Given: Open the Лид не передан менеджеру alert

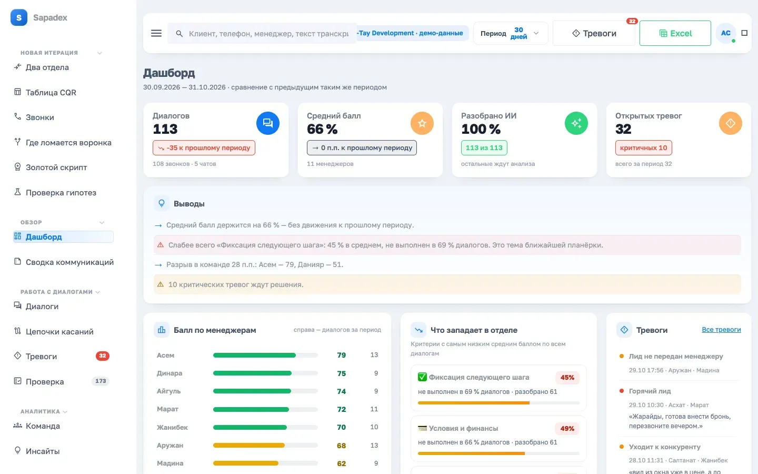Looking at the screenshot, I should tap(679, 363).
